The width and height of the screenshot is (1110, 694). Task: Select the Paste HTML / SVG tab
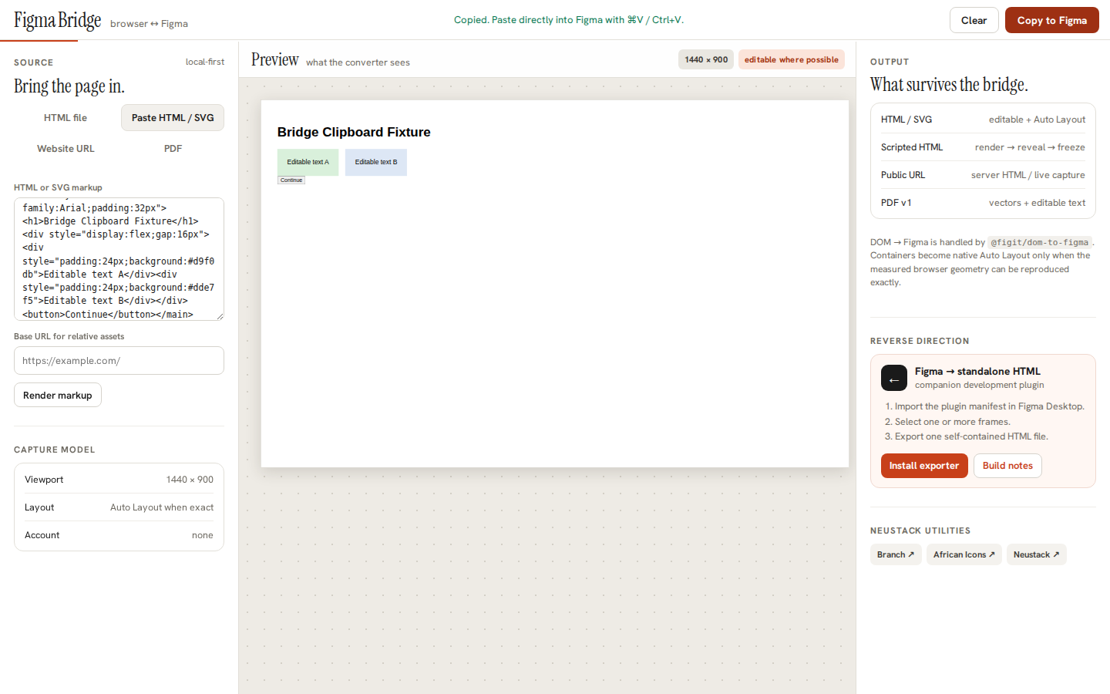173,118
